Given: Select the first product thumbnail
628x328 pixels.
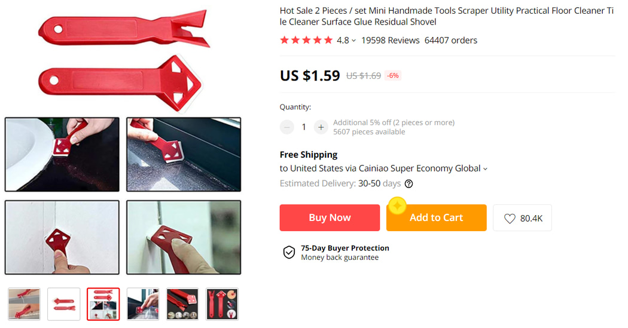Looking at the screenshot, I should coord(25,304).
